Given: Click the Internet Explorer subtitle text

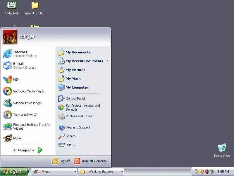Looking at the screenshot, I should [25, 56].
